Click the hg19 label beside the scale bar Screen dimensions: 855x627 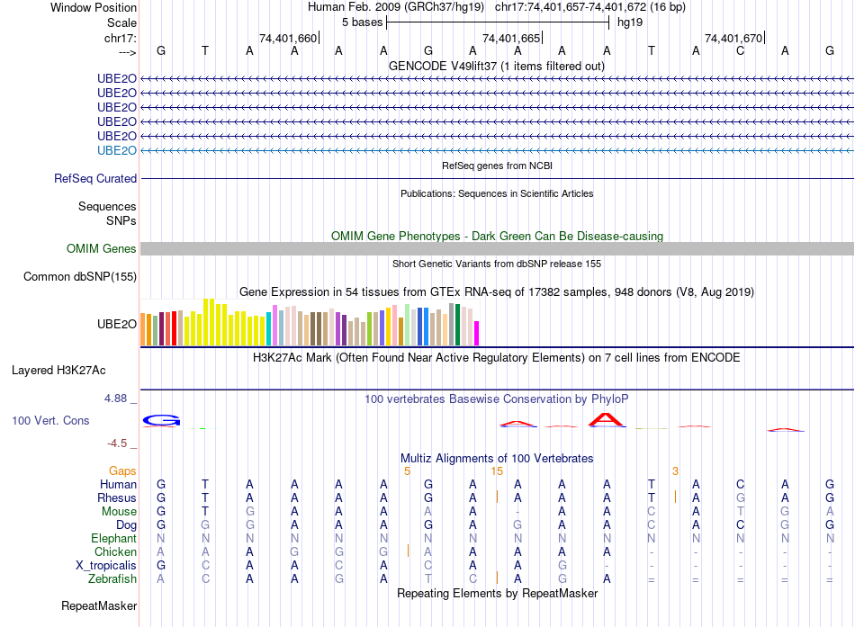tap(630, 22)
